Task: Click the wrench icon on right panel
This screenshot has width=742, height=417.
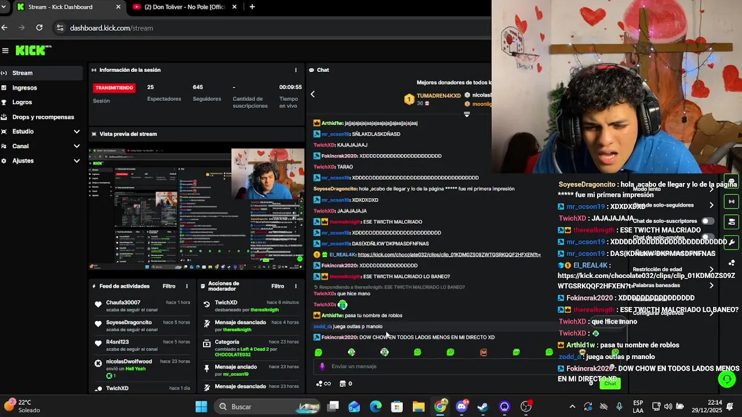Action: (732, 242)
